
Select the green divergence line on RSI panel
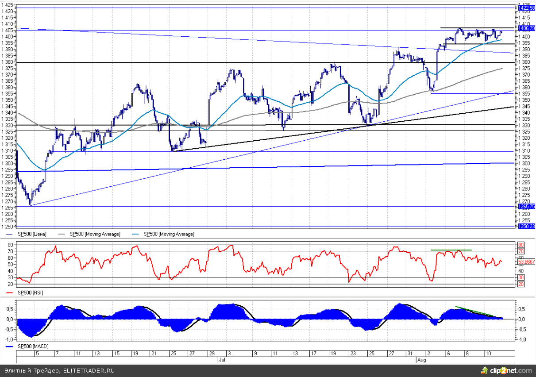click(x=451, y=250)
